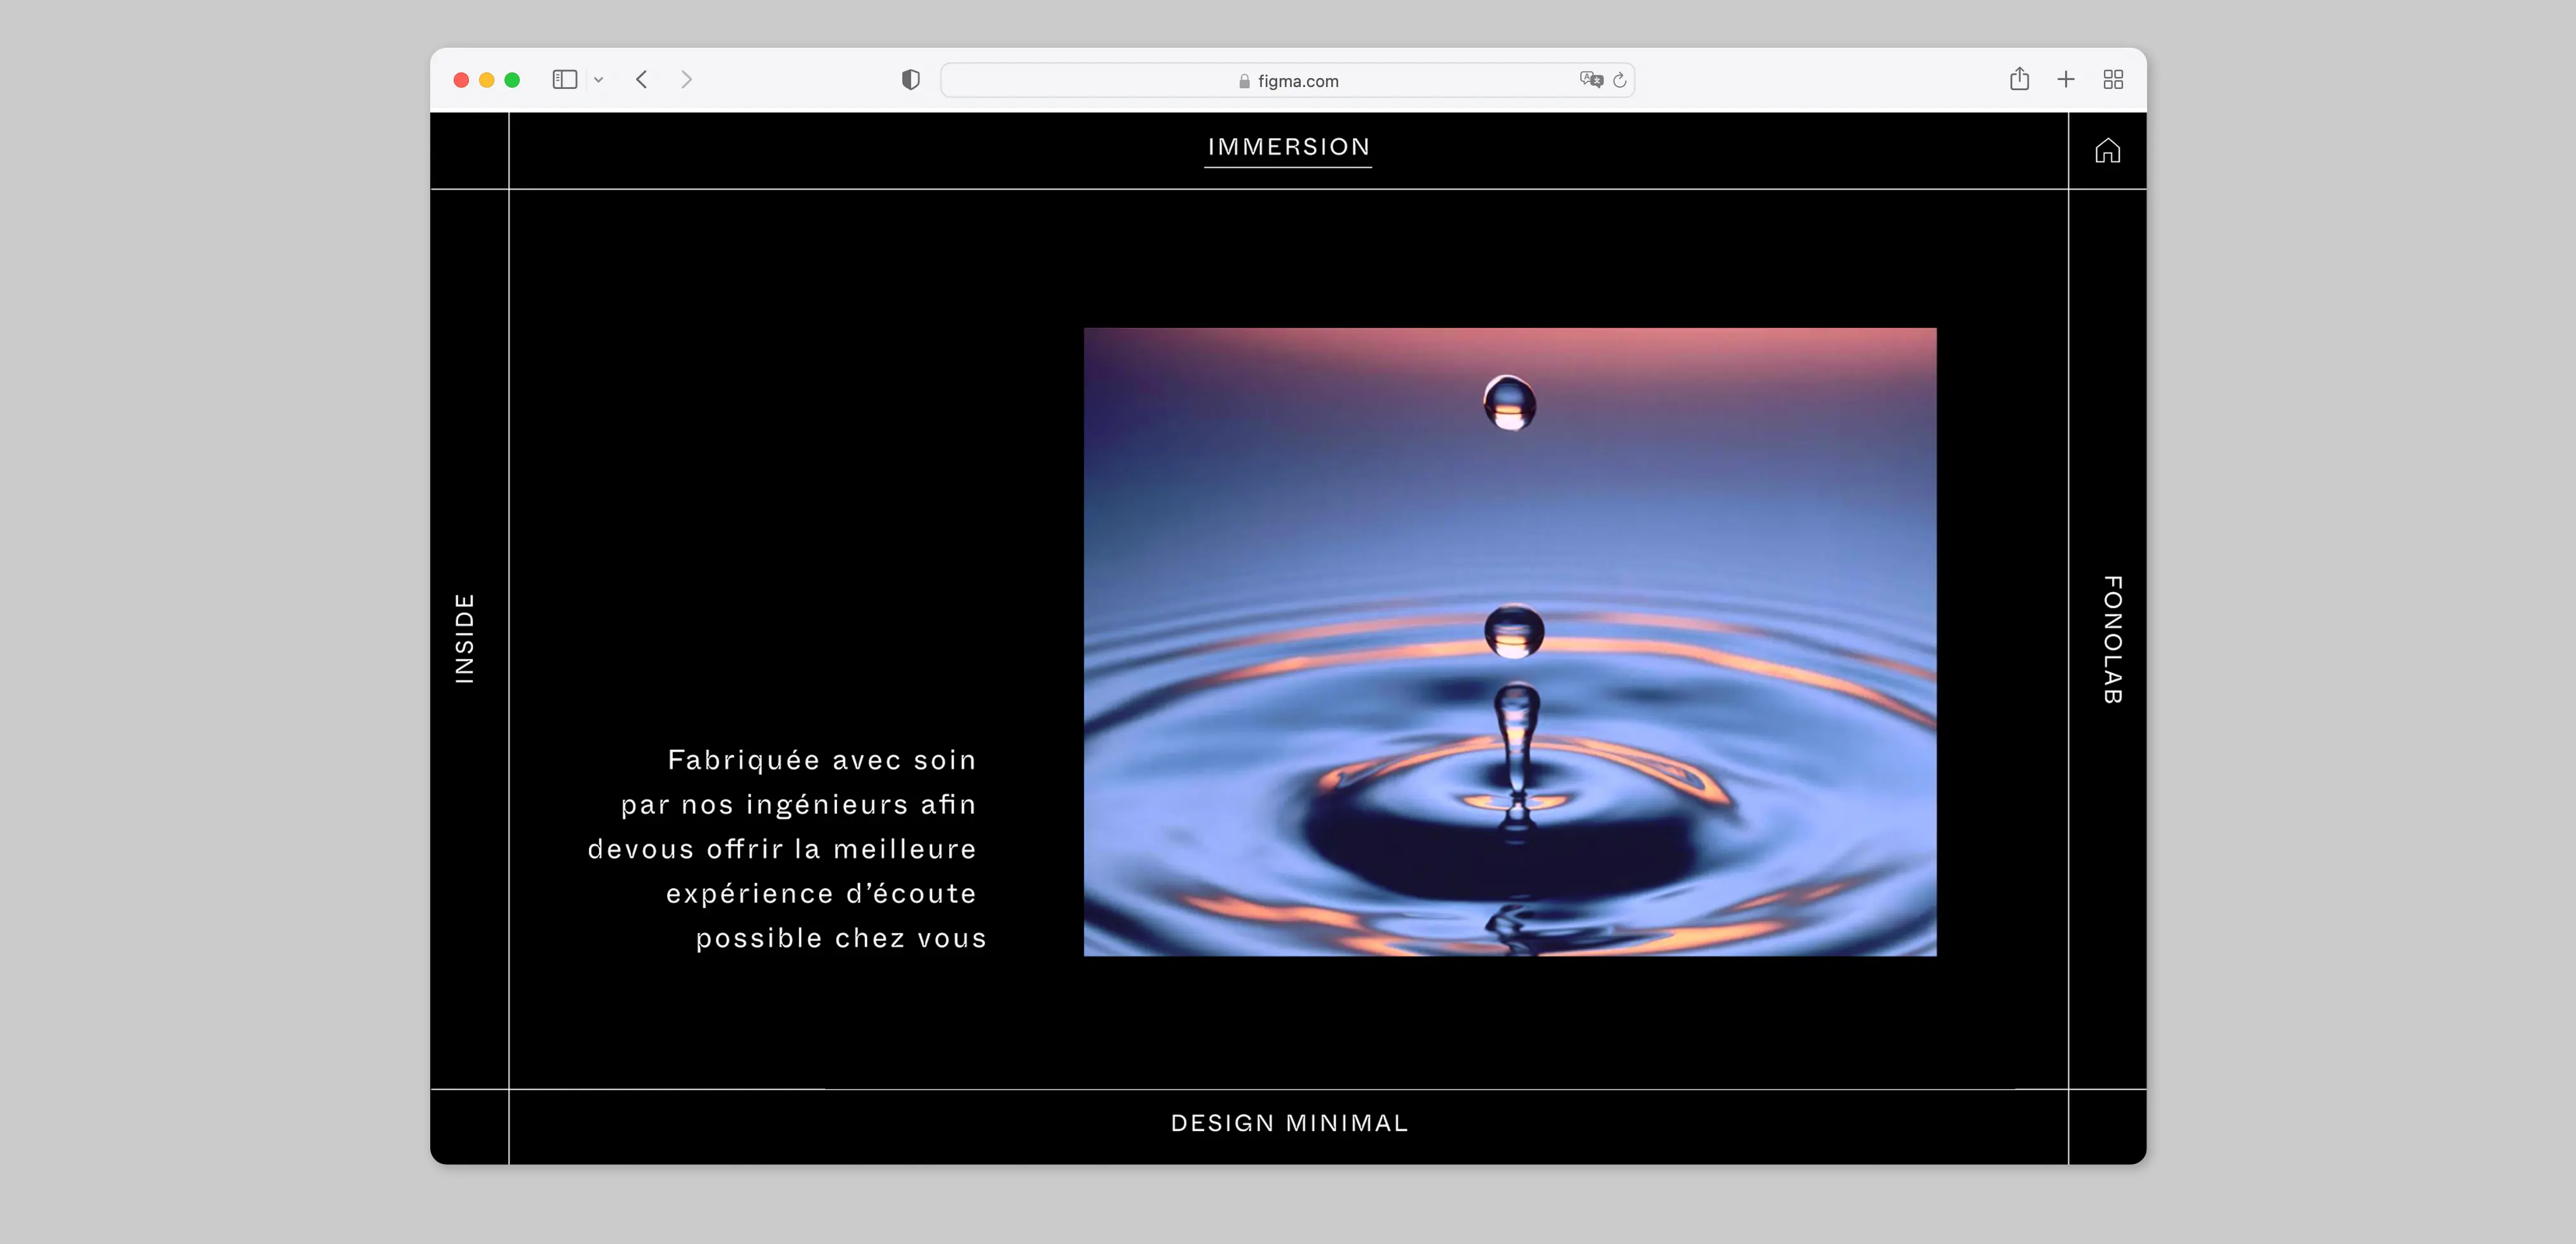Open the Share sheet icon
Viewport: 2576px width, 1244px height.
point(2019,80)
